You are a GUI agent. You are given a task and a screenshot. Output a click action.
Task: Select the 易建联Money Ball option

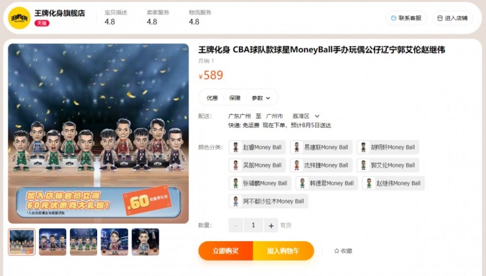click(321, 147)
